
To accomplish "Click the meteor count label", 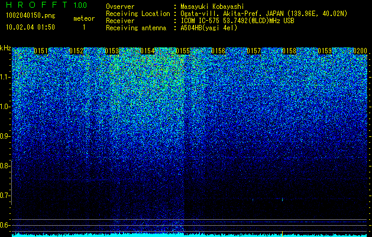I will [84, 18].
